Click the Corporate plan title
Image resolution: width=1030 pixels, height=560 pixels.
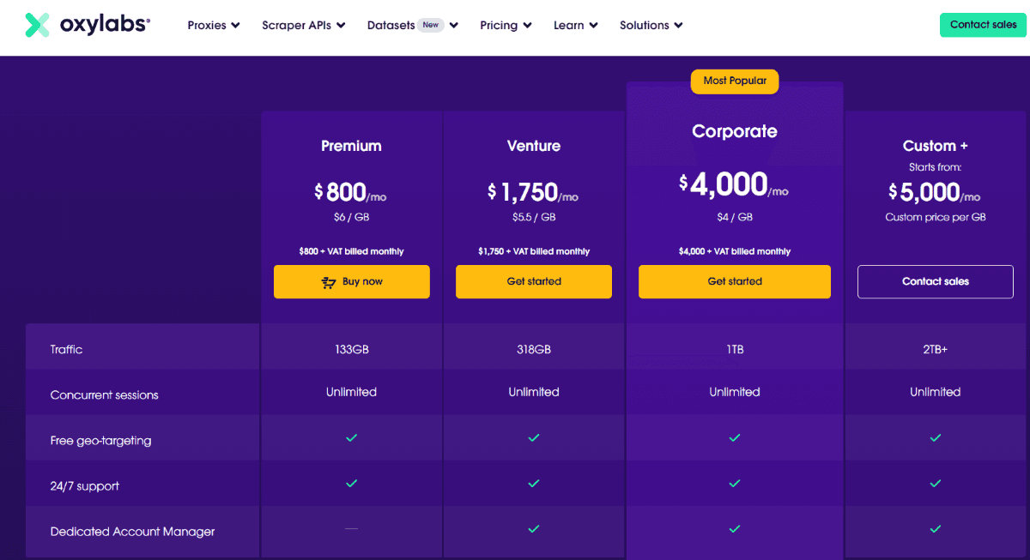pos(735,131)
